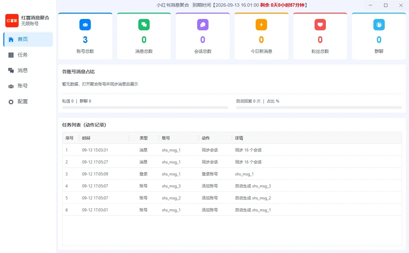Click the 详情 column header
The image size is (409, 253).
pyautogui.click(x=239, y=138)
